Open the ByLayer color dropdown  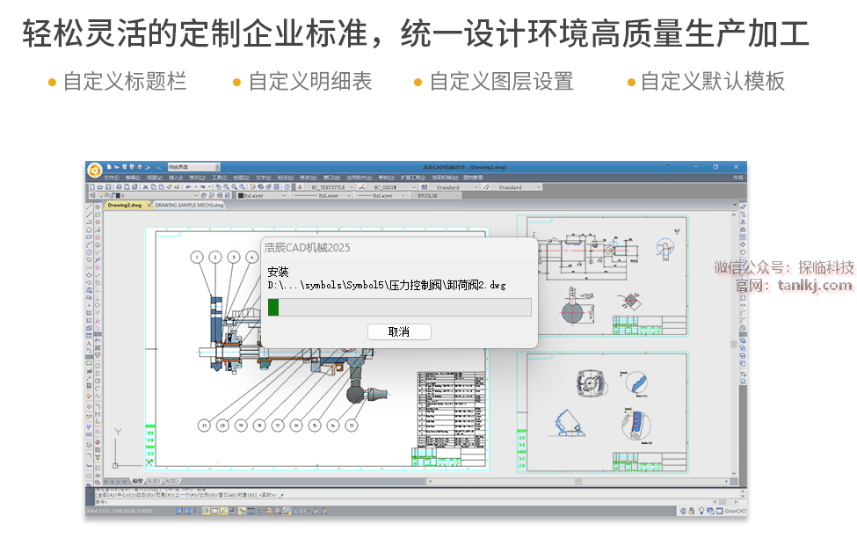tap(262, 196)
